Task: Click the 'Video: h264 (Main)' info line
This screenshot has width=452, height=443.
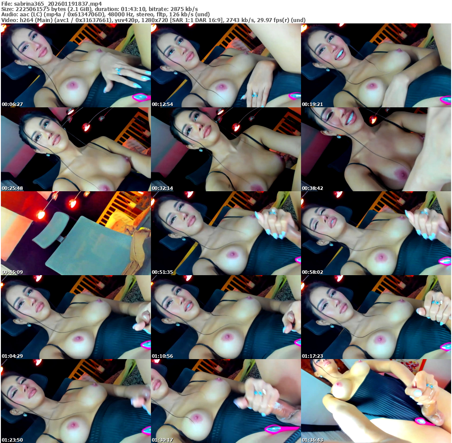Action: pyautogui.click(x=153, y=20)
